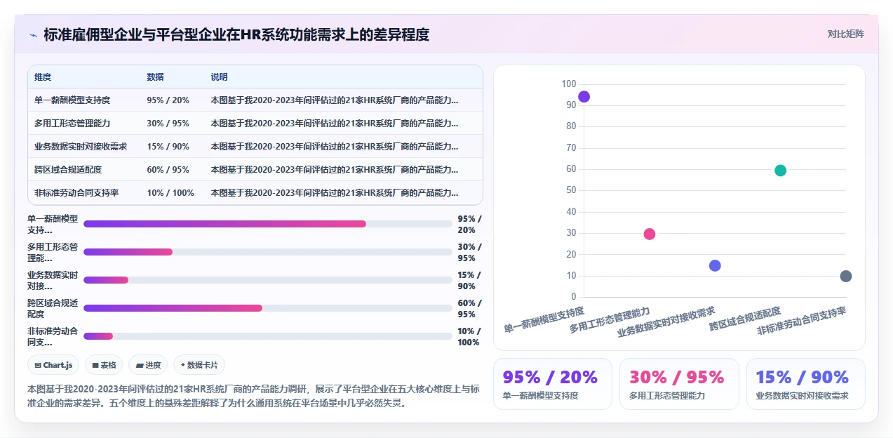Click the teal chart point at 60
893x438 pixels.
[x=780, y=171]
